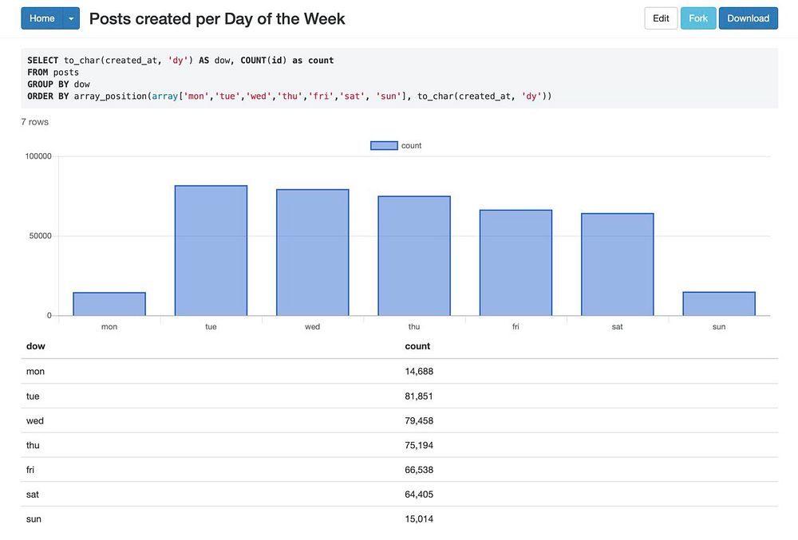Fork this query

click(x=698, y=18)
